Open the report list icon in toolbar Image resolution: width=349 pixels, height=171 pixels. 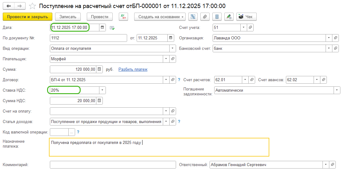[x=217, y=17]
